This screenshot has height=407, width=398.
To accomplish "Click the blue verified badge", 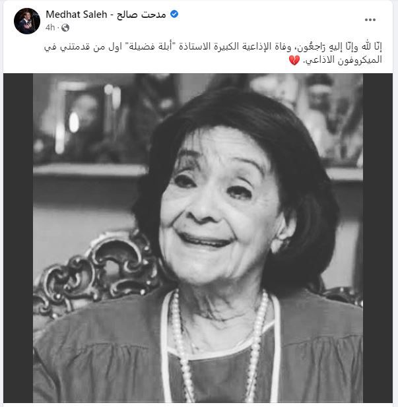I will (x=174, y=15).
